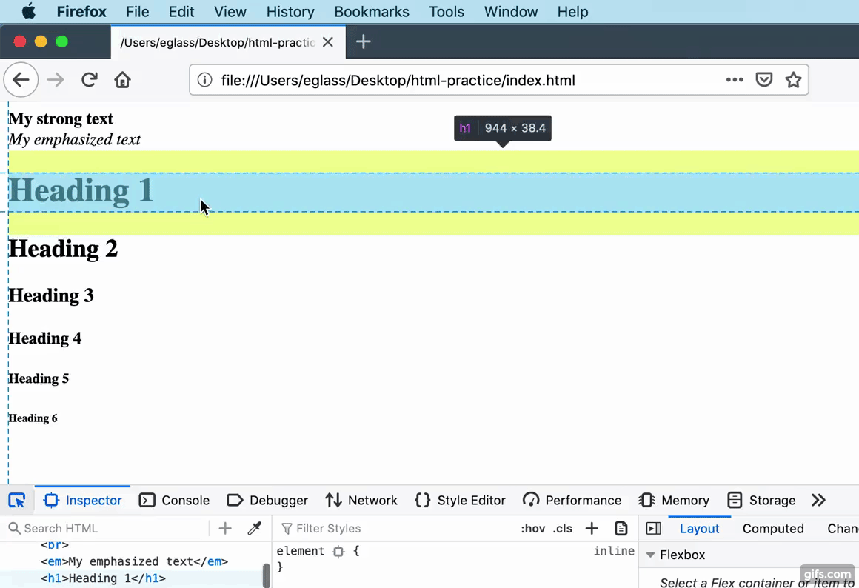Switch to the Computed sidebar tab
The height and width of the screenshot is (588, 859).
773,528
